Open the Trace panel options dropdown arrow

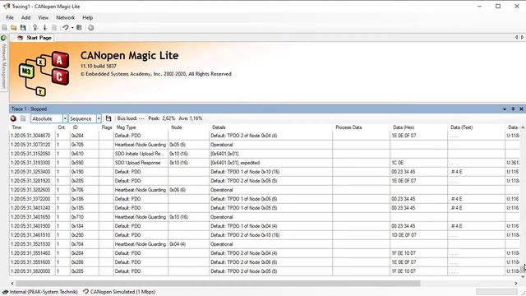[x=505, y=109]
